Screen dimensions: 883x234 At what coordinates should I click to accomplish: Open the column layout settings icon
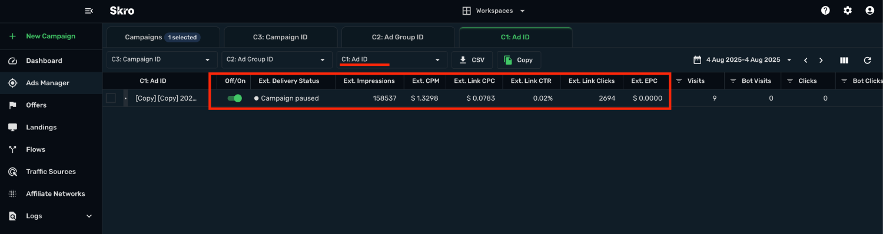tap(844, 60)
